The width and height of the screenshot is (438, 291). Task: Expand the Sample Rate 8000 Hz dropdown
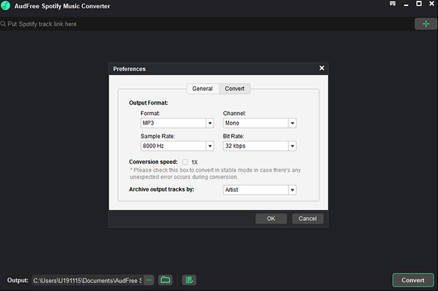[x=210, y=145]
